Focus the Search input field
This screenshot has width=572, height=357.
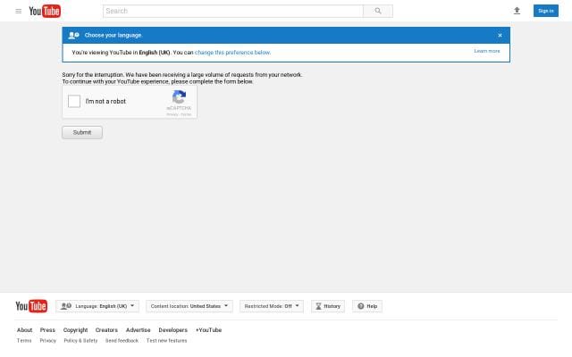tap(232, 11)
